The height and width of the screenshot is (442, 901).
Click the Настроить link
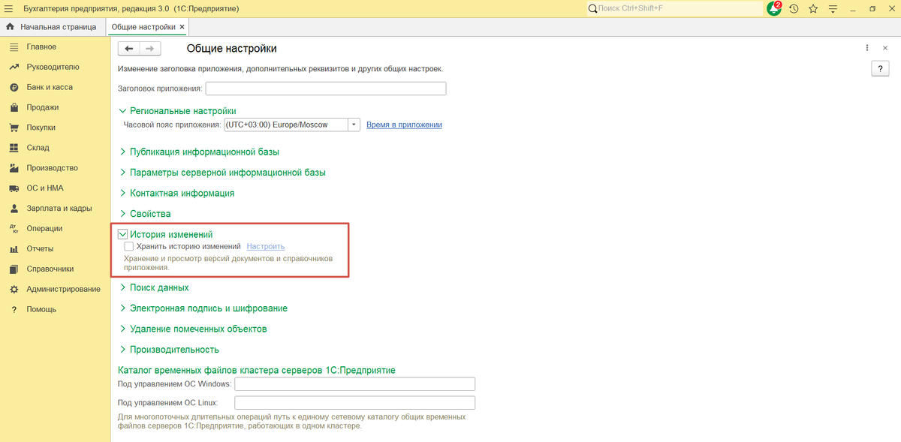pyautogui.click(x=266, y=246)
